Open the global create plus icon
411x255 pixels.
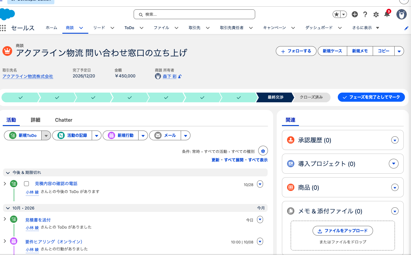355,14
